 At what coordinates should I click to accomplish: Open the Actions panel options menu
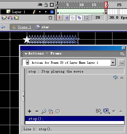123,54
